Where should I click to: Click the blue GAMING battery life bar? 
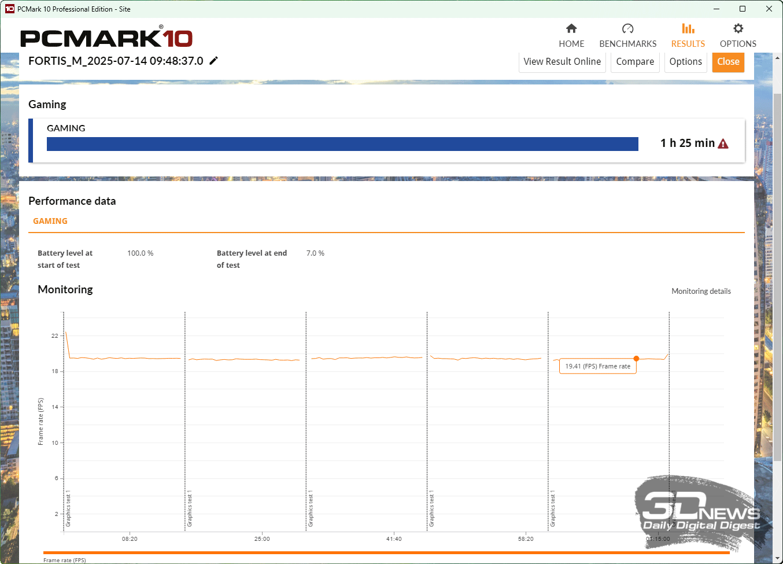click(x=342, y=144)
